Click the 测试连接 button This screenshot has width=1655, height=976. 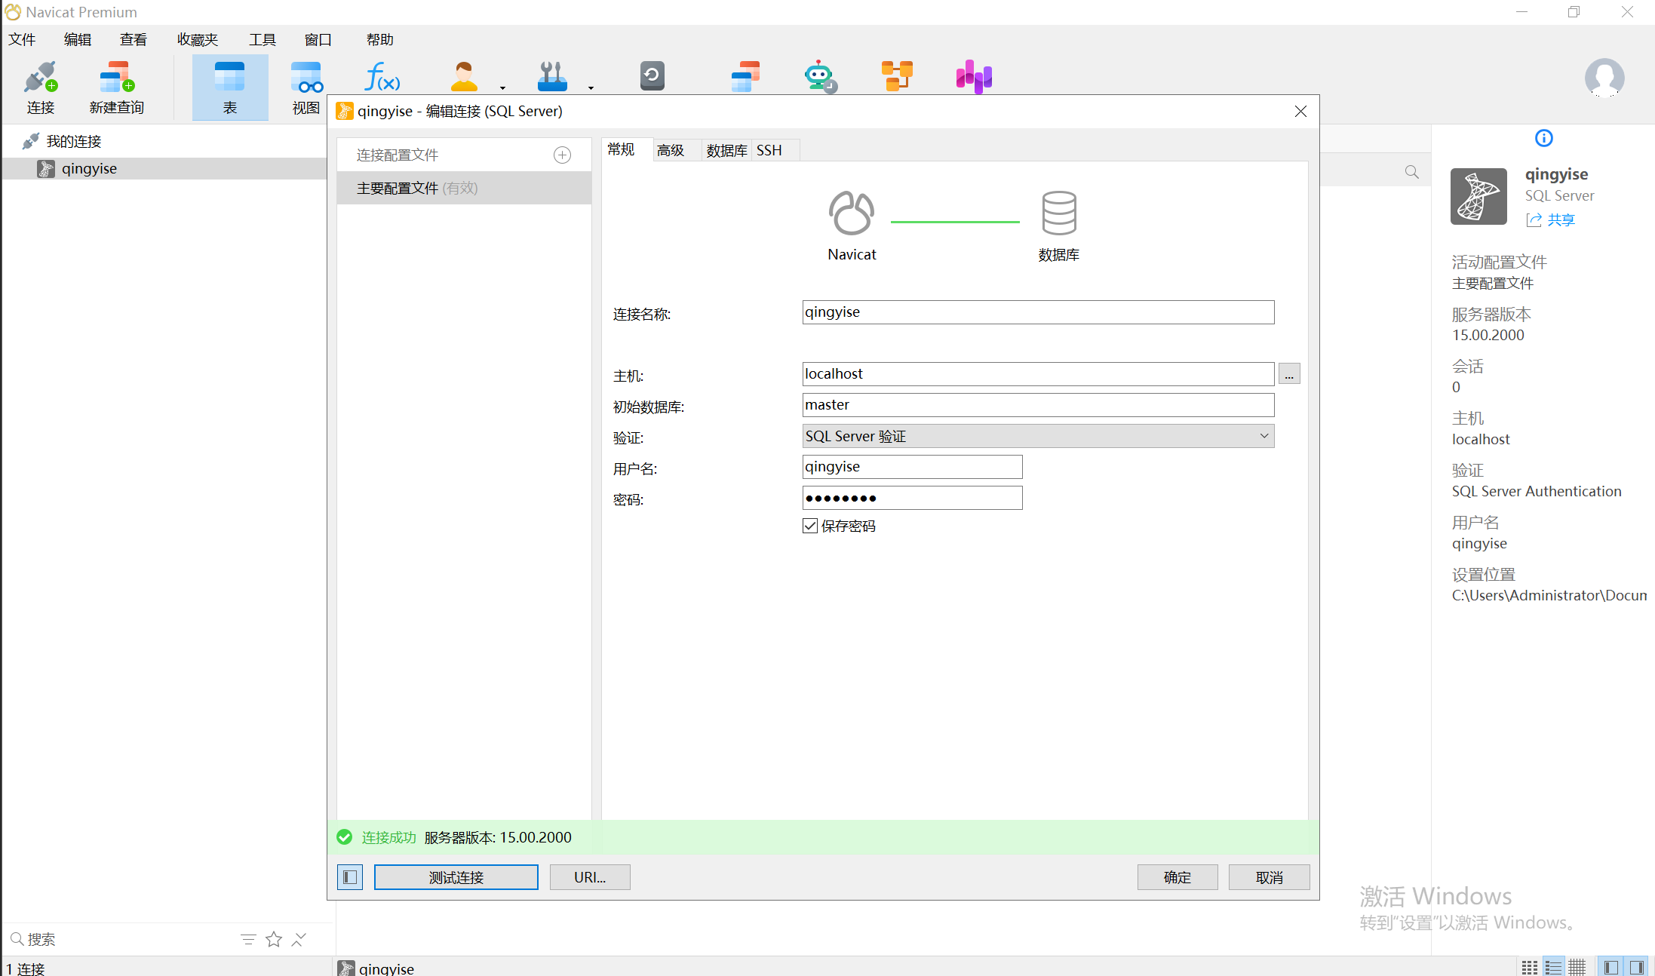[456, 877]
